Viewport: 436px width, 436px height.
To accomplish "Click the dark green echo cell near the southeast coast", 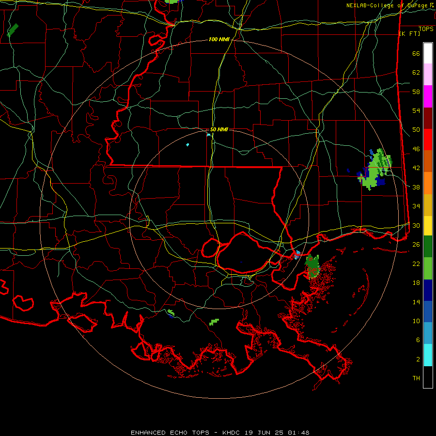I will (312, 266).
